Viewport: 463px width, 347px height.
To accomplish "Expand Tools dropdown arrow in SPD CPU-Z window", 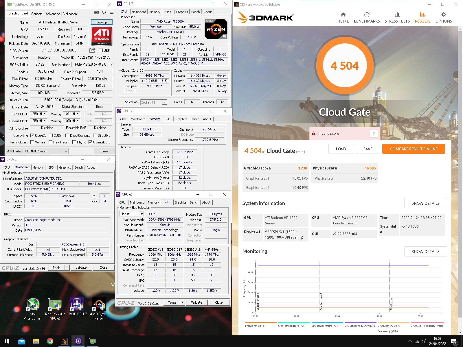I will click(183, 302).
